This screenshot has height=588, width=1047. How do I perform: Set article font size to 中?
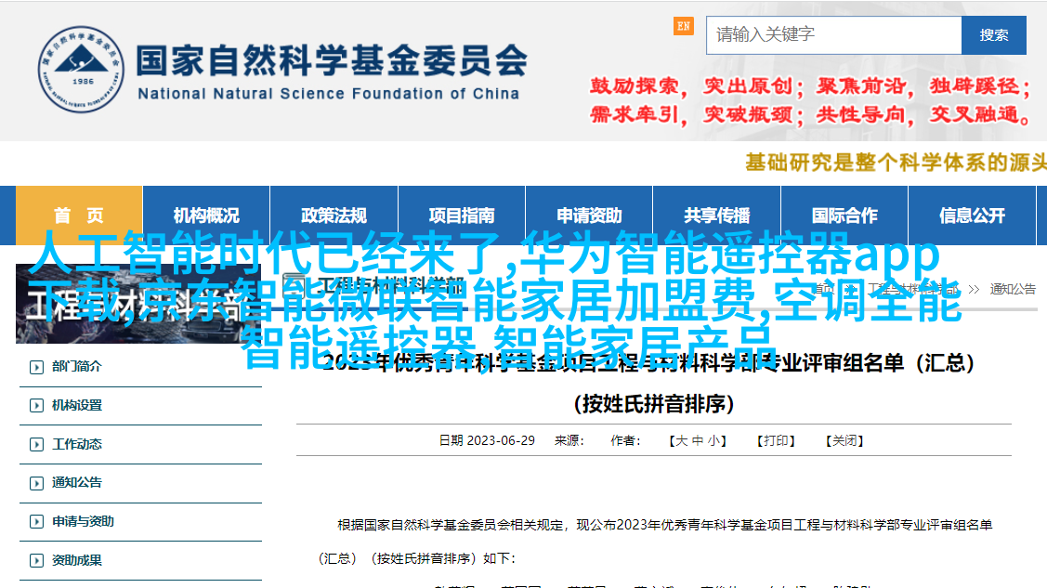coord(697,440)
